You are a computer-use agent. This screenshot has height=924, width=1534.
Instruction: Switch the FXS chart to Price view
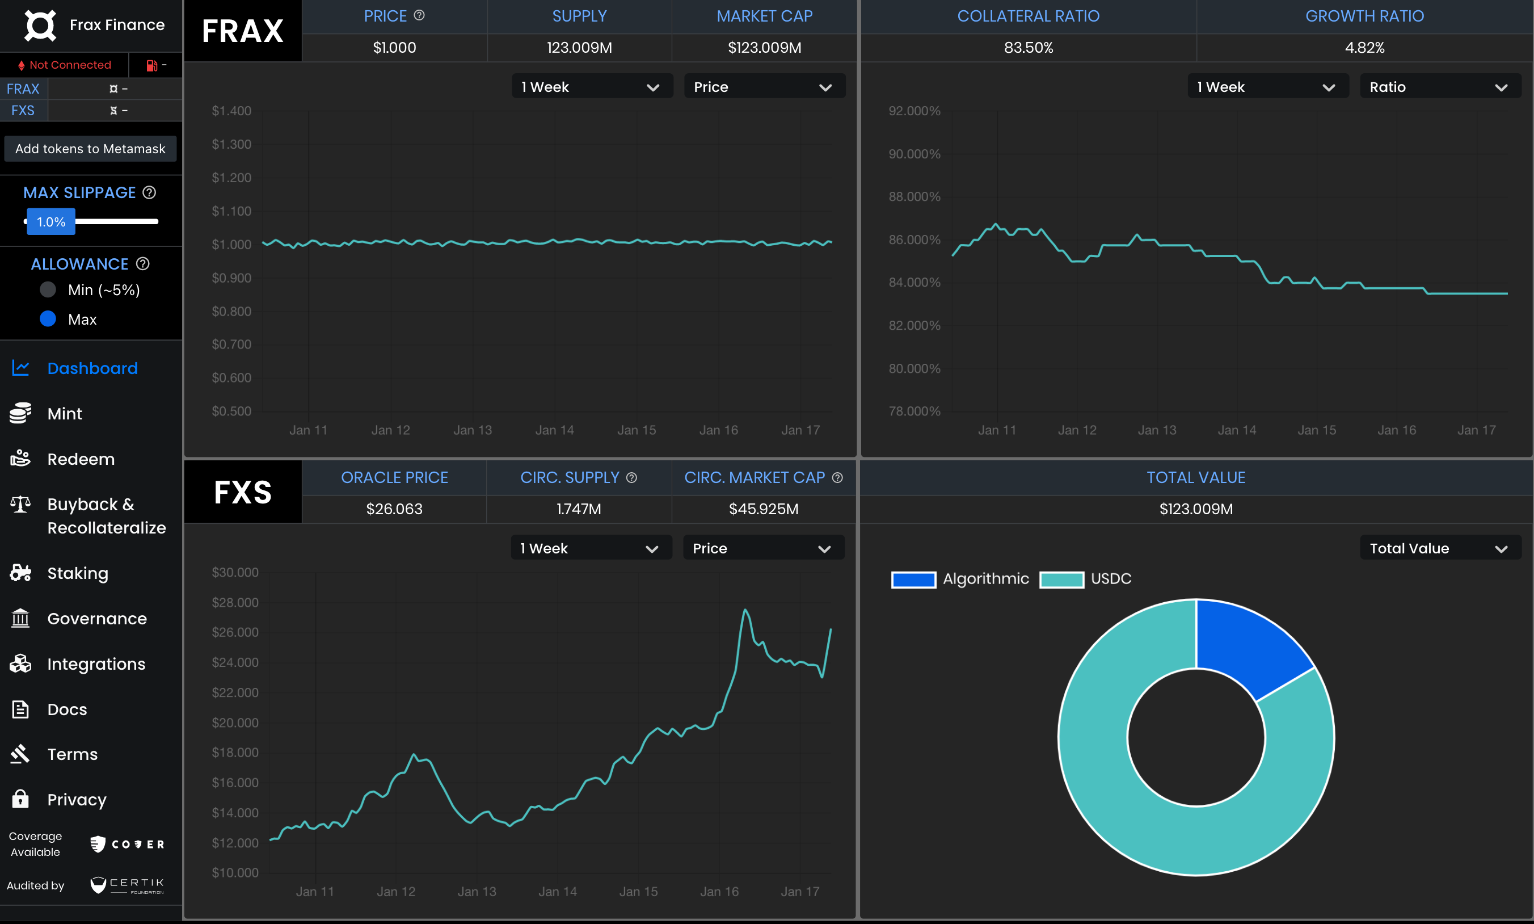point(763,548)
